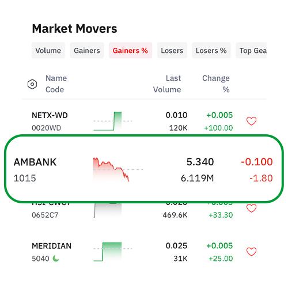
Task: Open the NETX-WD mini price chart
Action: (x=113, y=121)
